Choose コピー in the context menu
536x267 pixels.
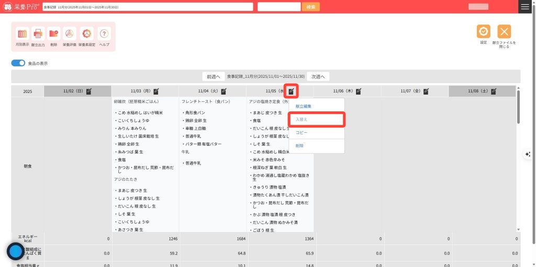[301, 133]
